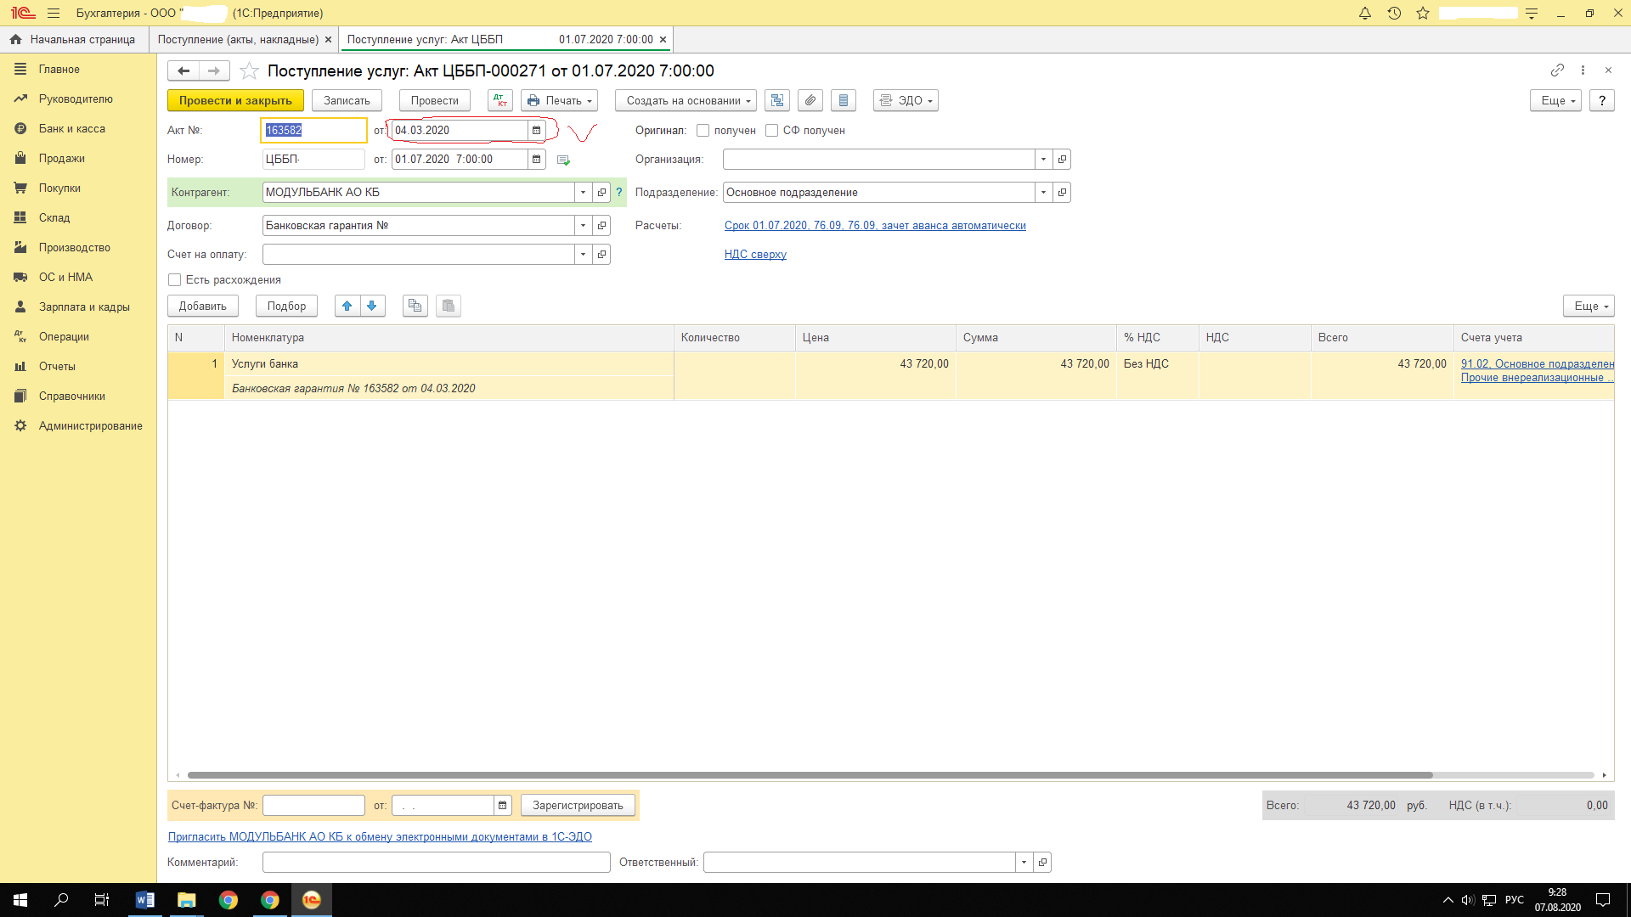The image size is (1631, 917).
Task: Click the Дт/Кт postings icon
Action: tap(500, 100)
